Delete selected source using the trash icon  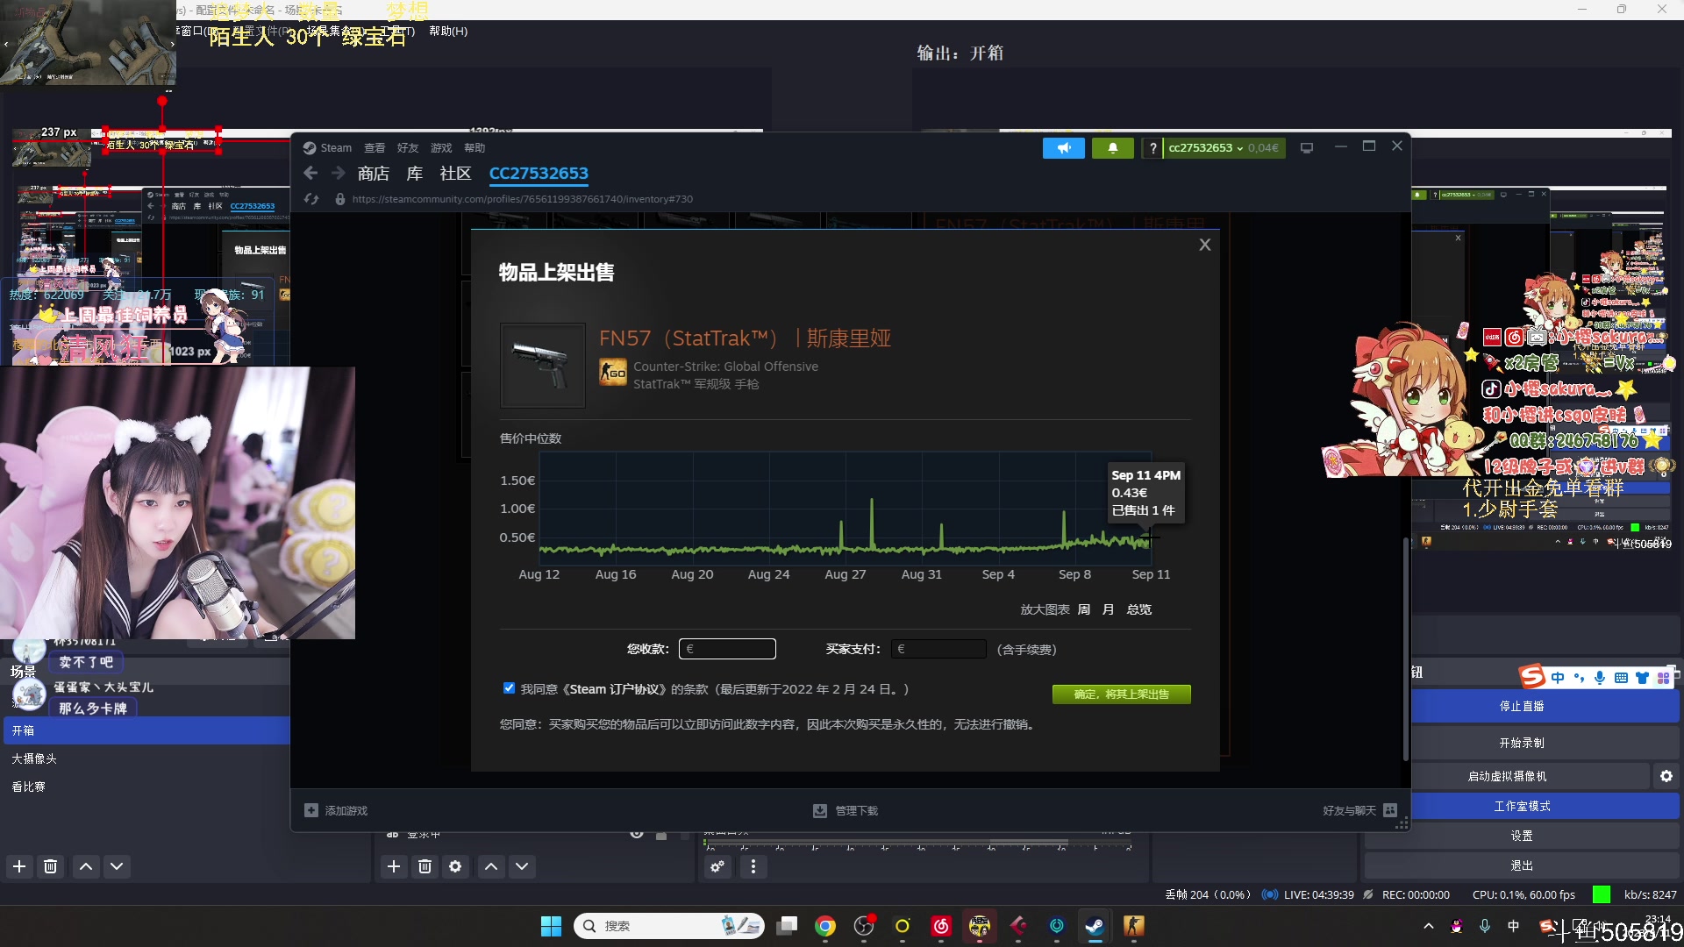click(425, 866)
